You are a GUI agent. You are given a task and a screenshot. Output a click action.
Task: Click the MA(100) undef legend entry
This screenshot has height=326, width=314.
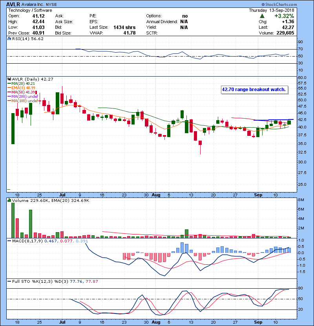[23, 101]
